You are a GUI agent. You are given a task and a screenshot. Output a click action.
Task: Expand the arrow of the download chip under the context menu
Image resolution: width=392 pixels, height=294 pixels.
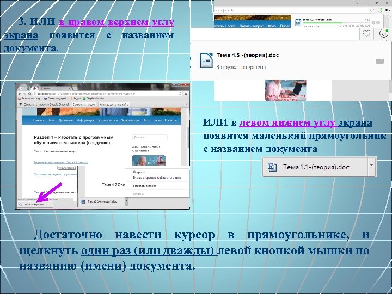tap(126, 201)
